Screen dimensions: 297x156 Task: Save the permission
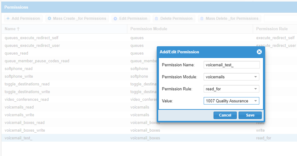(250, 115)
